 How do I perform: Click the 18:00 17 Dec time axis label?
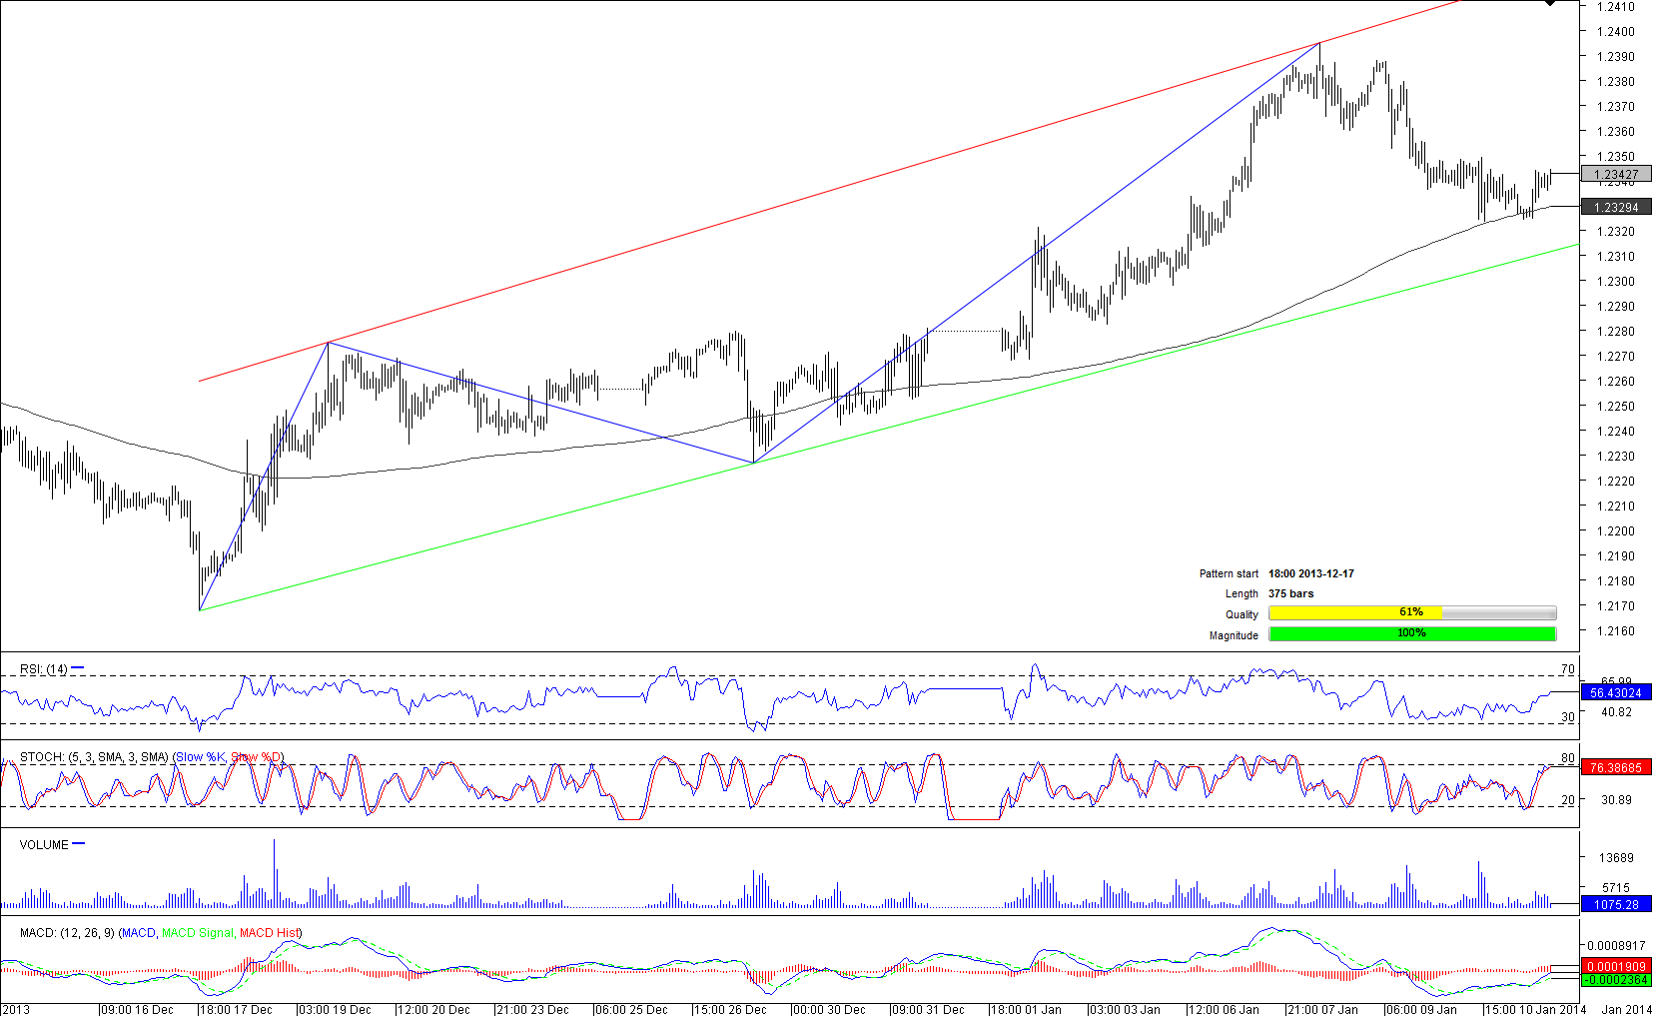(x=236, y=1009)
